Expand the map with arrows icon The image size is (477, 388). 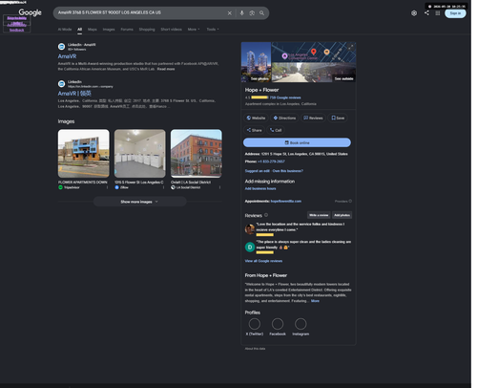tap(351, 47)
